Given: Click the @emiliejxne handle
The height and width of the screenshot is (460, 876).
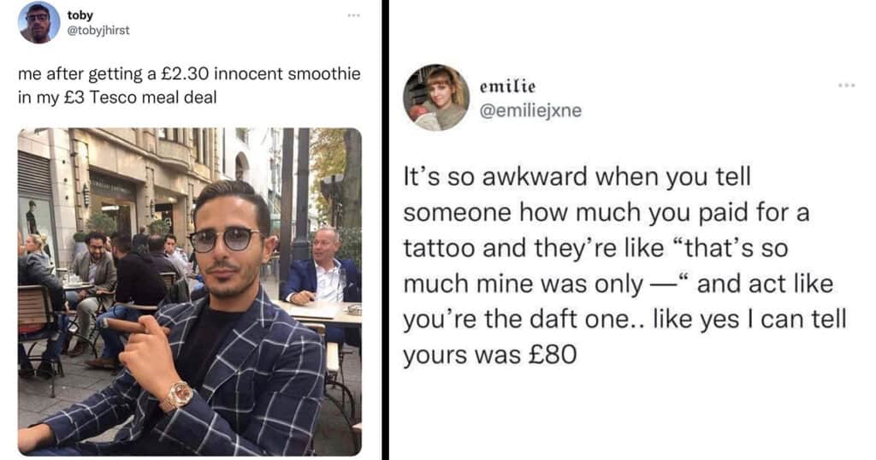Looking at the screenshot, I should pos(530,110).
